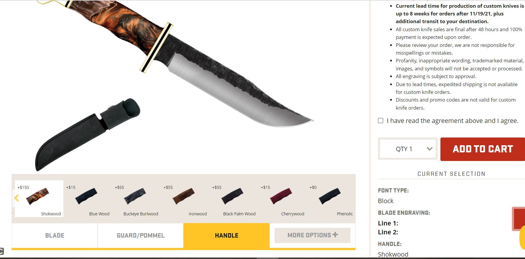The height and width of the screenshot is (259, 525).
Task: Choose the Blue Wood handle option
Action: 88,199
